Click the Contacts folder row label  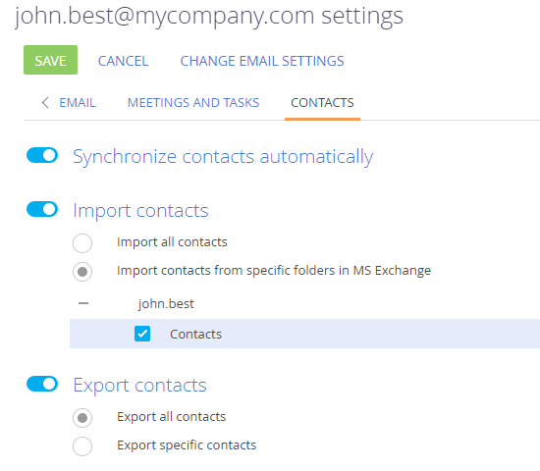(195, 335)
